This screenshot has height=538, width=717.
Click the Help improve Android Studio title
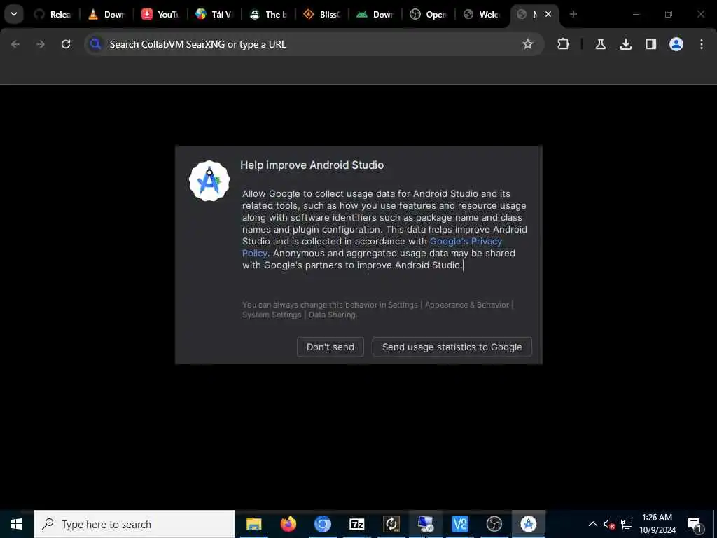tap(312, 165)
